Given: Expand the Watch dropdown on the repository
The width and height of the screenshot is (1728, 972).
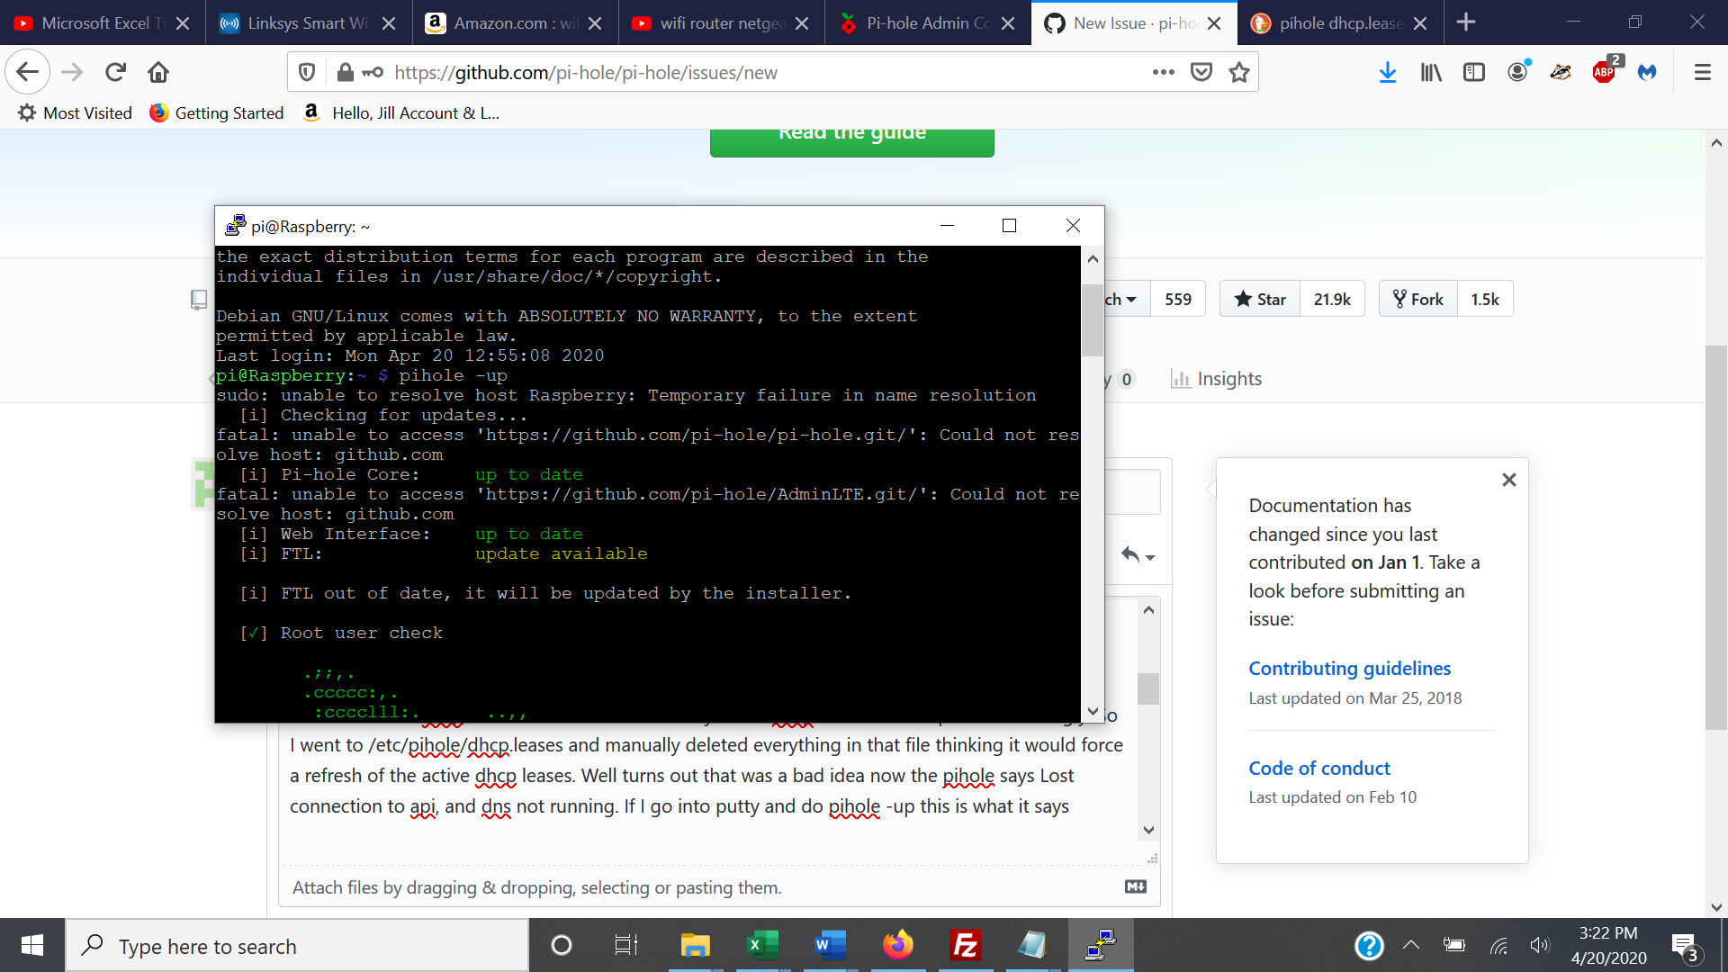Looking at the screenshot, I should pyautogui.click(x=1131, y=298).
